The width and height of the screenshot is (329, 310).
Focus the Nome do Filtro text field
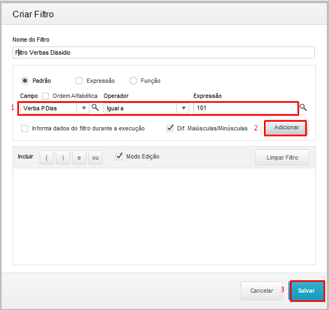pyautogui.click(x=164, y=52)
